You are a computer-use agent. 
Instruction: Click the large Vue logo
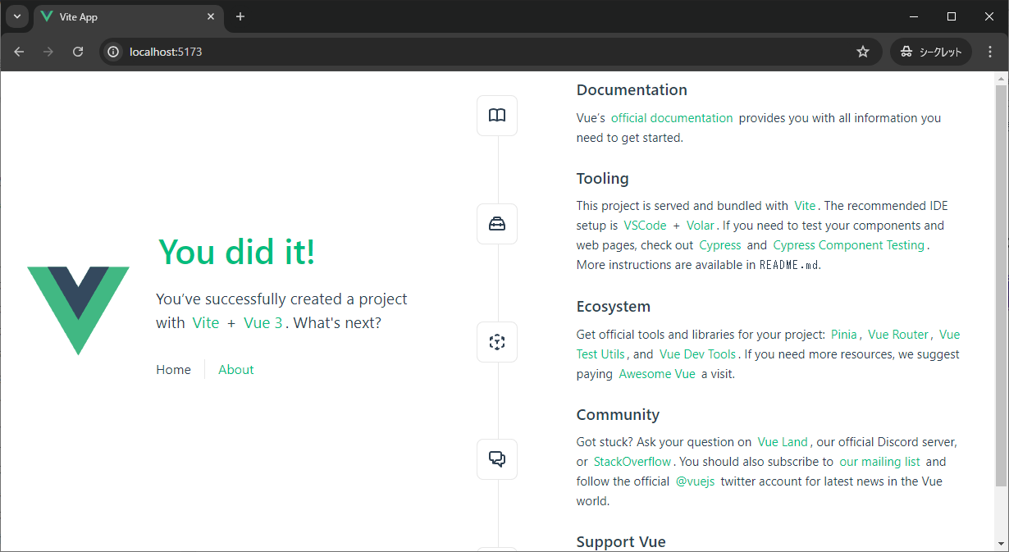click(x=78, y=311)
